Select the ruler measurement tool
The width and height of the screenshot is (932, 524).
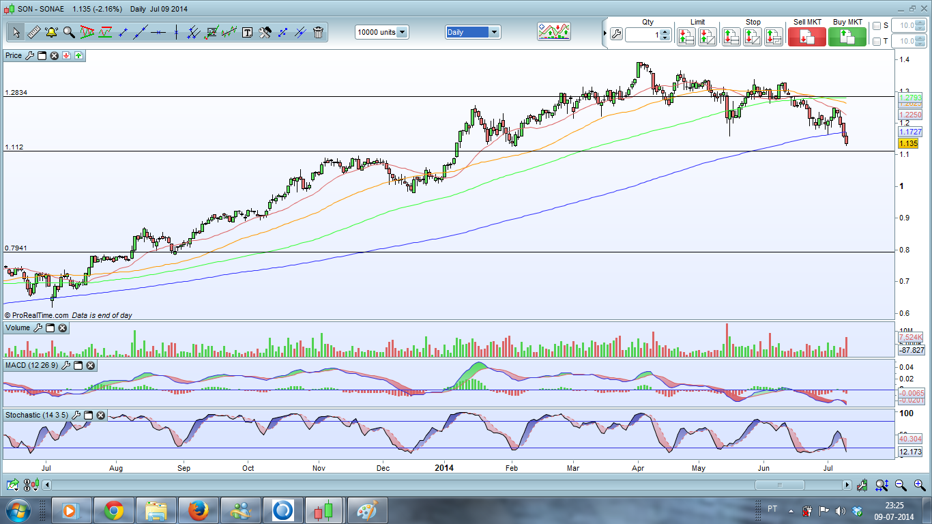[33, 32]
